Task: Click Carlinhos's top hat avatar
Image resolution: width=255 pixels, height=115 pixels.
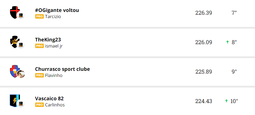Action: (x=21, y=104)
